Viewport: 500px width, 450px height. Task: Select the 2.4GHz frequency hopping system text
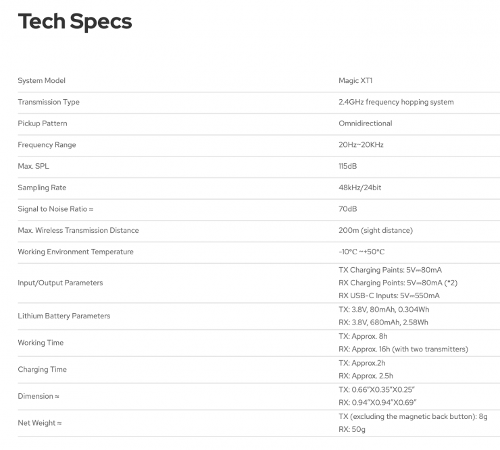tap(396, 103)
